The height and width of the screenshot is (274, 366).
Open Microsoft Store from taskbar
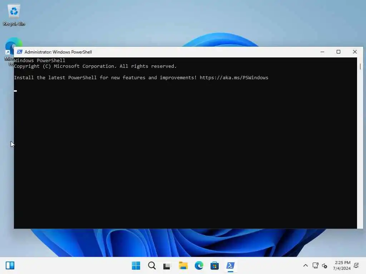[x=214, y=265]
